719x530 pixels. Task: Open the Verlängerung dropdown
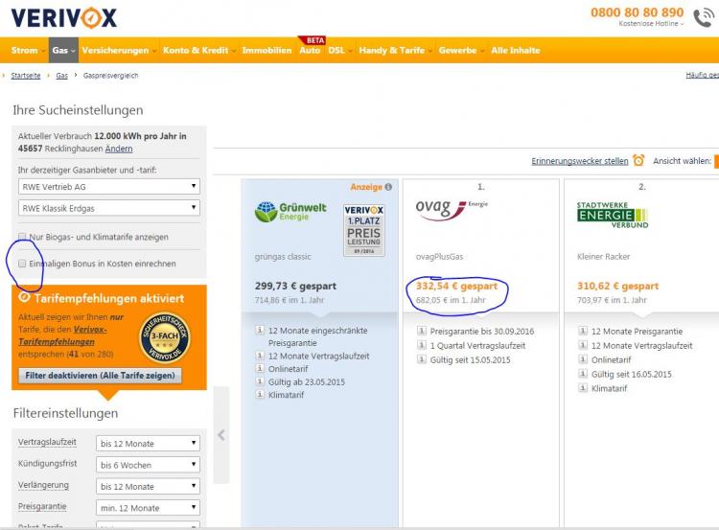(148, 486)
